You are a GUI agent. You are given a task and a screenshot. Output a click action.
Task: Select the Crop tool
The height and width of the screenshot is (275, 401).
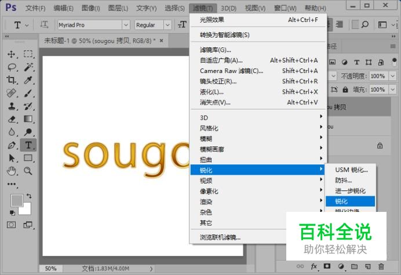11,80
